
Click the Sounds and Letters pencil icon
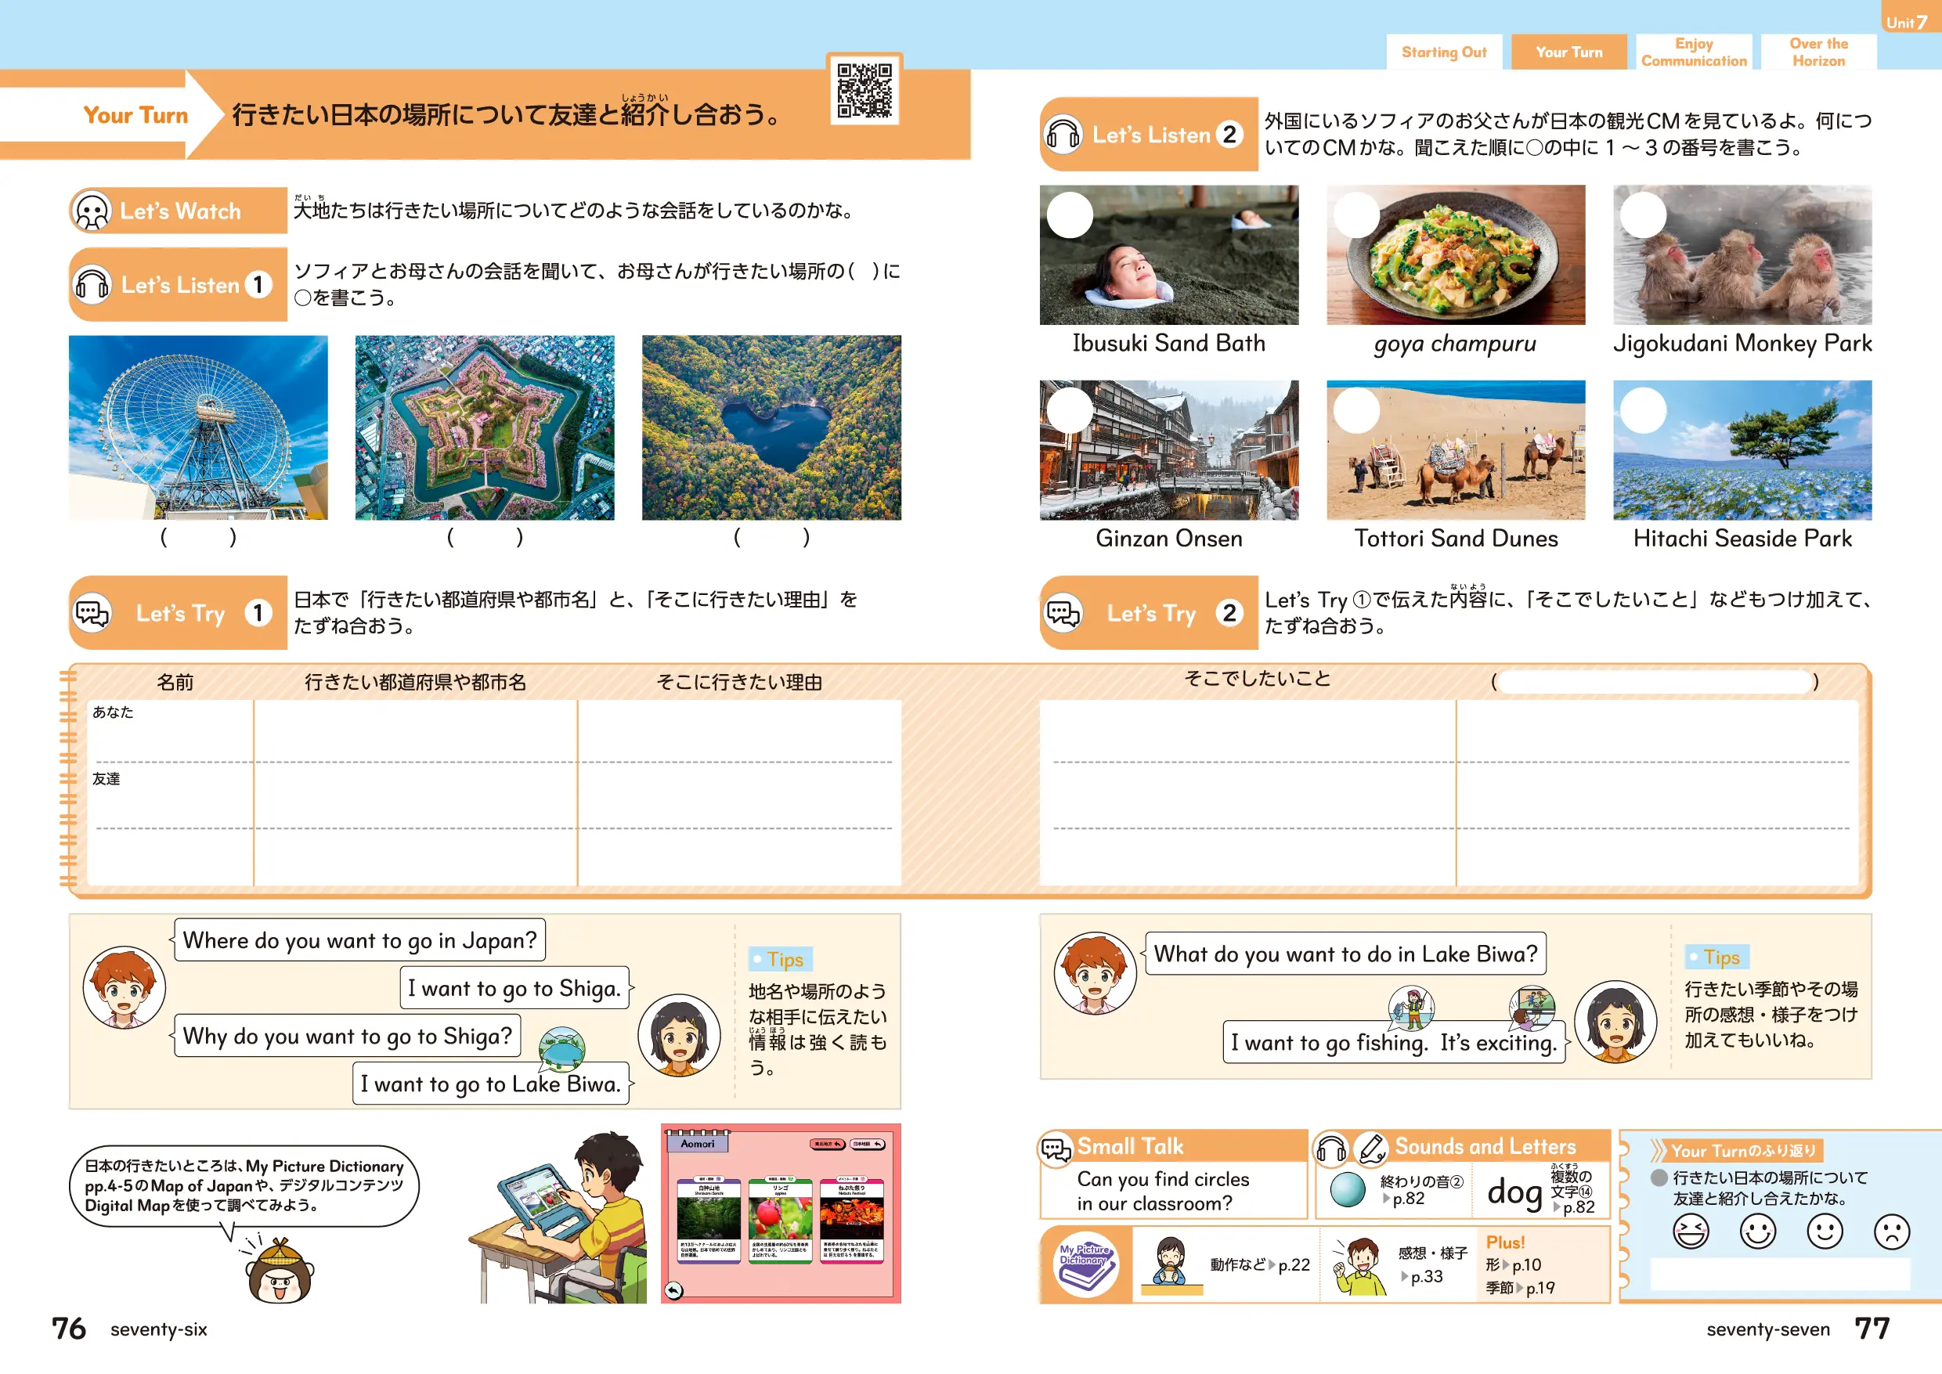pyautogui.click(x=1371, y=1148)
